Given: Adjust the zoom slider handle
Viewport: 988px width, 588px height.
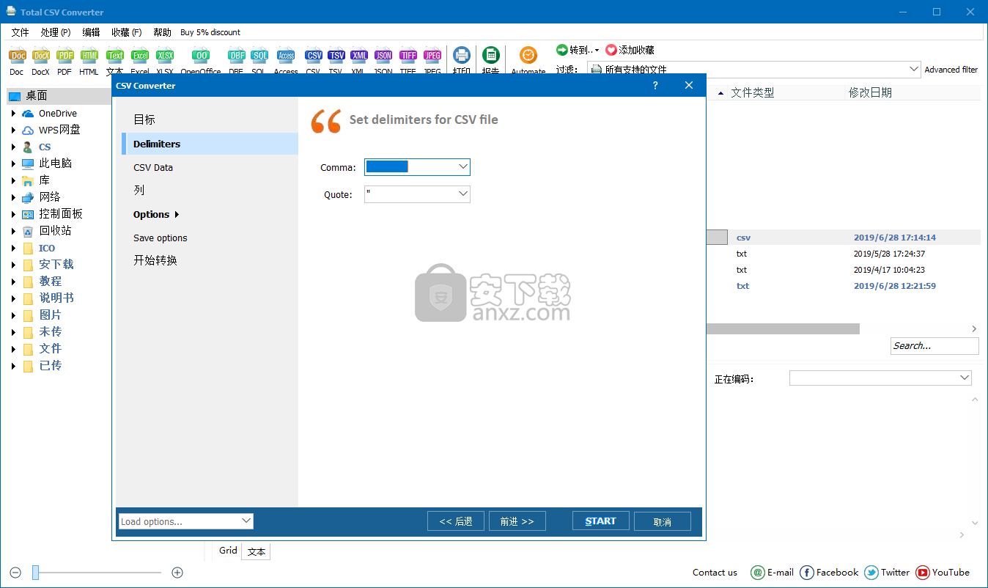Looking at the screenshot, I should (x=35, y=573).
